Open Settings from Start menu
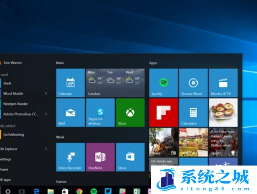This screenshot has height=194, width=257. (x=5, y=159)
